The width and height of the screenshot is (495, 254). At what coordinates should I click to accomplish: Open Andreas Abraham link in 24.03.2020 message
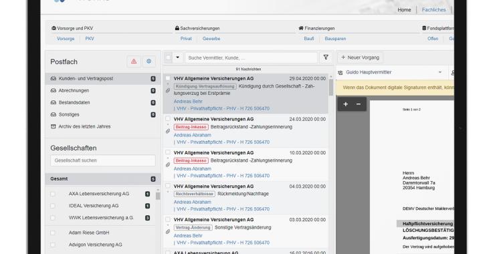192,135
